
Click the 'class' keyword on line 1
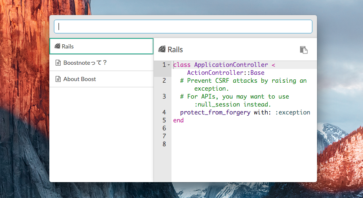pyautogui.click(x=182, y=65)
